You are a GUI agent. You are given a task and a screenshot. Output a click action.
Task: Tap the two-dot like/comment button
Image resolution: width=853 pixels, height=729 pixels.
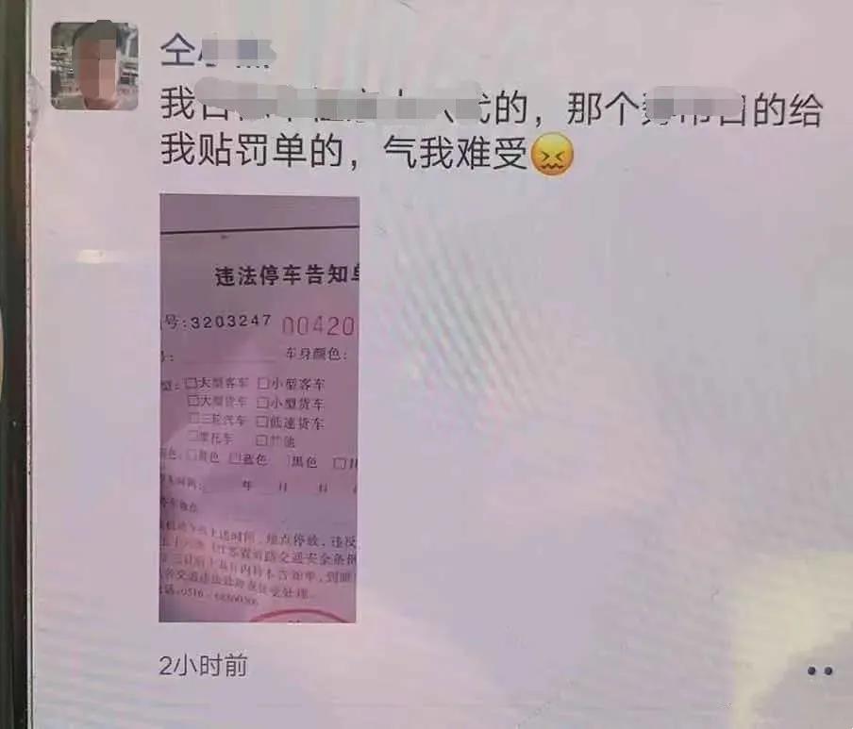point(820,671)
